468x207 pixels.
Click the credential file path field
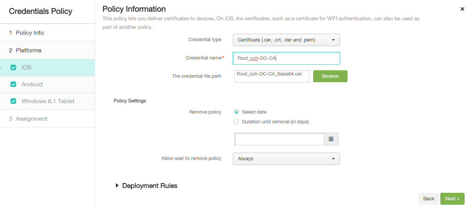(x=272, y=76)
